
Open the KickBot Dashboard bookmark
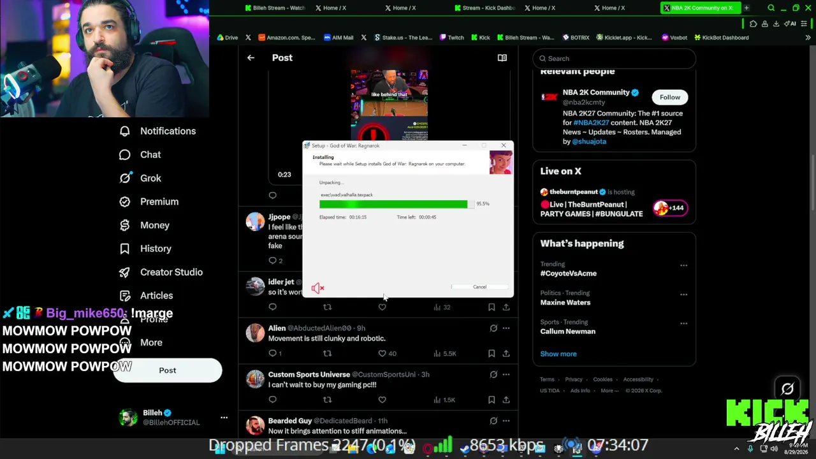(x=721, y=38)
